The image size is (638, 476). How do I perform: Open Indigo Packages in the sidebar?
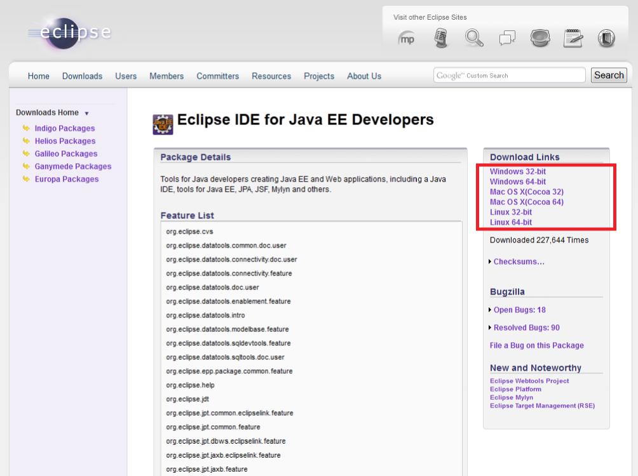coord(64,128)
